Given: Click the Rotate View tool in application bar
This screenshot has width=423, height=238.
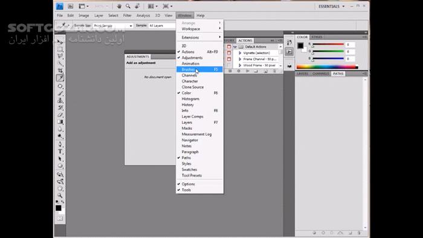Looking at the screenshot, I should pyautogui.click(x=137, y=6).
